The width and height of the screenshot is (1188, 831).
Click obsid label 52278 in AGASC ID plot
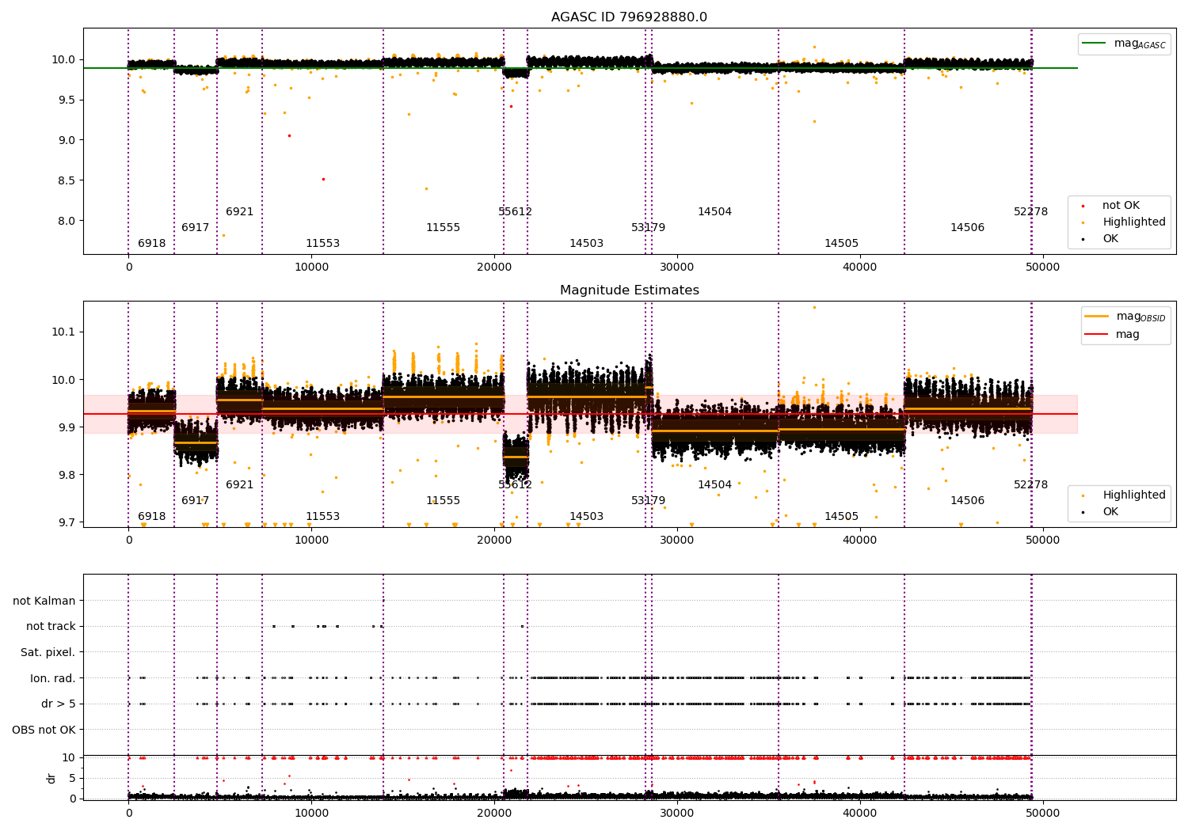[x=1031, y=212]
